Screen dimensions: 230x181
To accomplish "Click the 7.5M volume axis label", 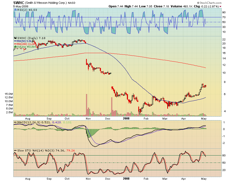I will click(9, 105).
